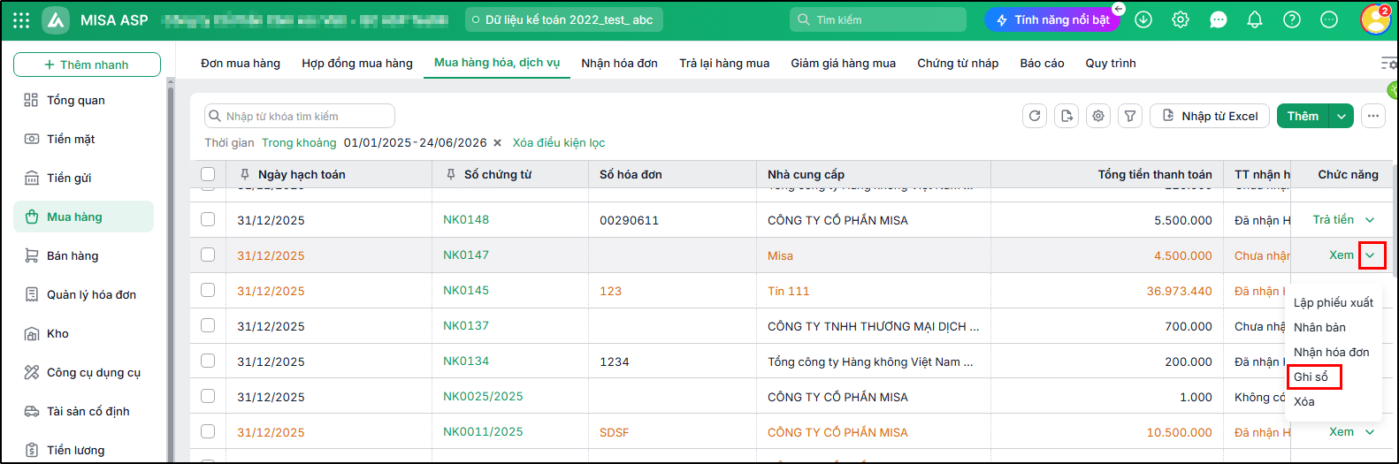Screen dimensions: 1399x464
Task: Click Xem in the NK0147 row
Action: pos(1342,255)
